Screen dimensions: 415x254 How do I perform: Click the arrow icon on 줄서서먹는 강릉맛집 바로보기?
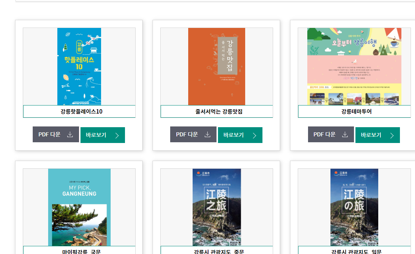coord(255,136)
